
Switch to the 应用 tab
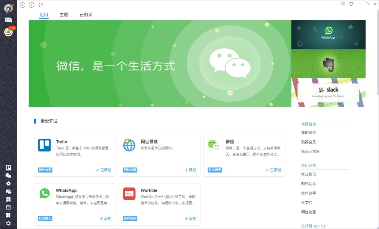pos(44,15)
